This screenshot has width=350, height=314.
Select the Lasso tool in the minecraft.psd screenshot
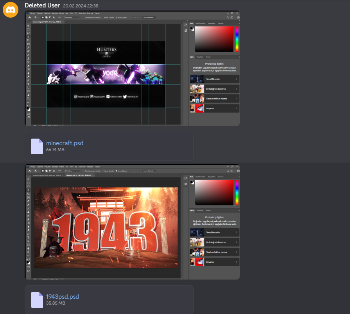click(x=28, y=33)
